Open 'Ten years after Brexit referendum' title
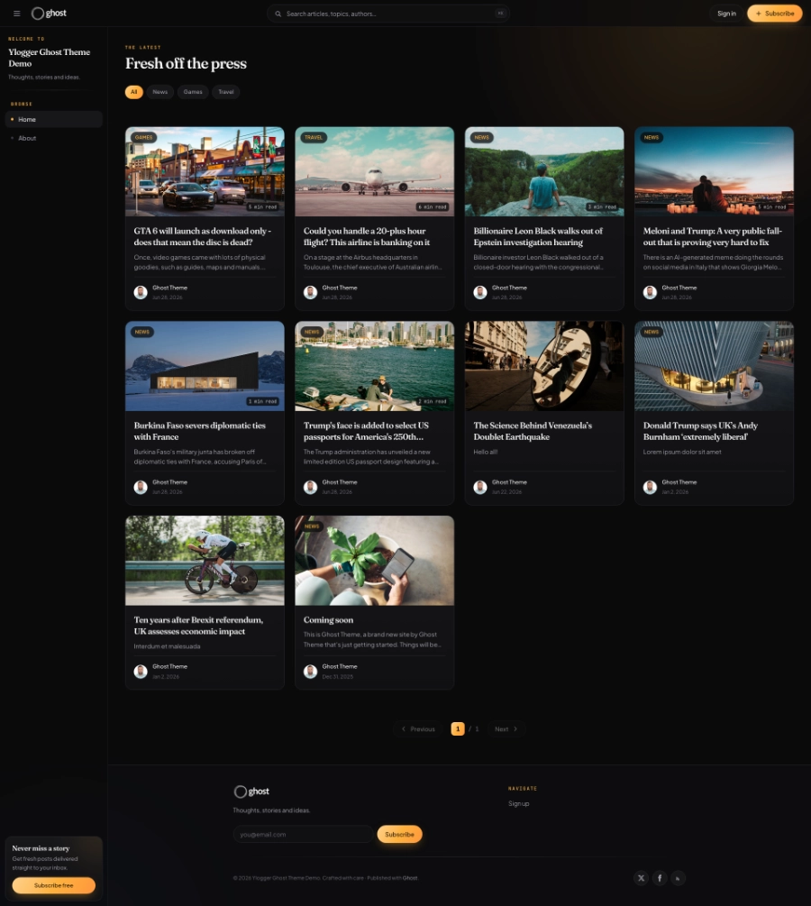The width and height of the screenshot is (811, 906). [x=199, y=626]
